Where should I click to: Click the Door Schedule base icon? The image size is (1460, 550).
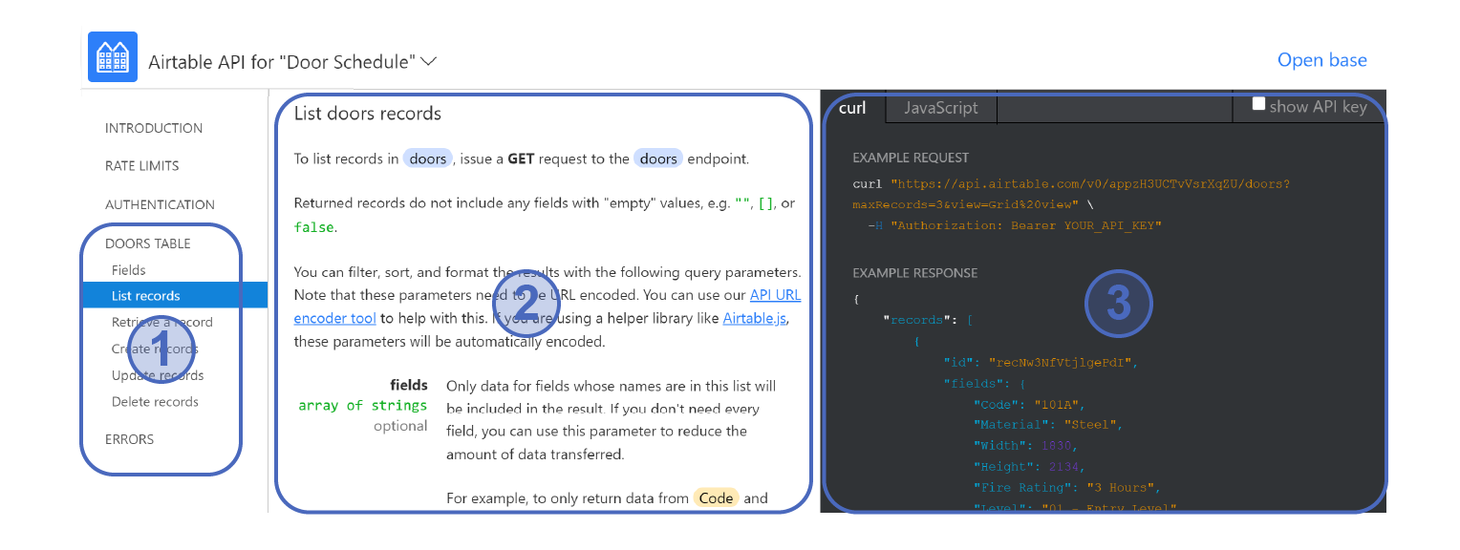coord(113,57)
